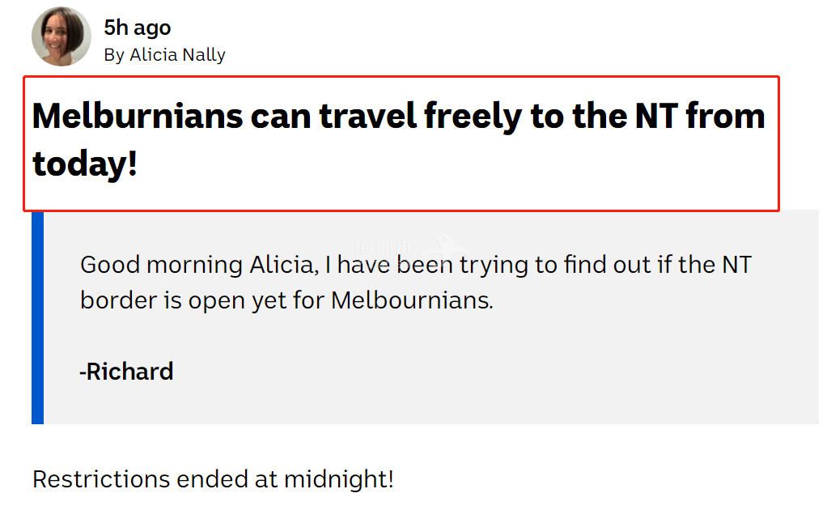The image size is (827, 506).
Task: Click the word 'freely' in the headline
Action: coord(473,117)
